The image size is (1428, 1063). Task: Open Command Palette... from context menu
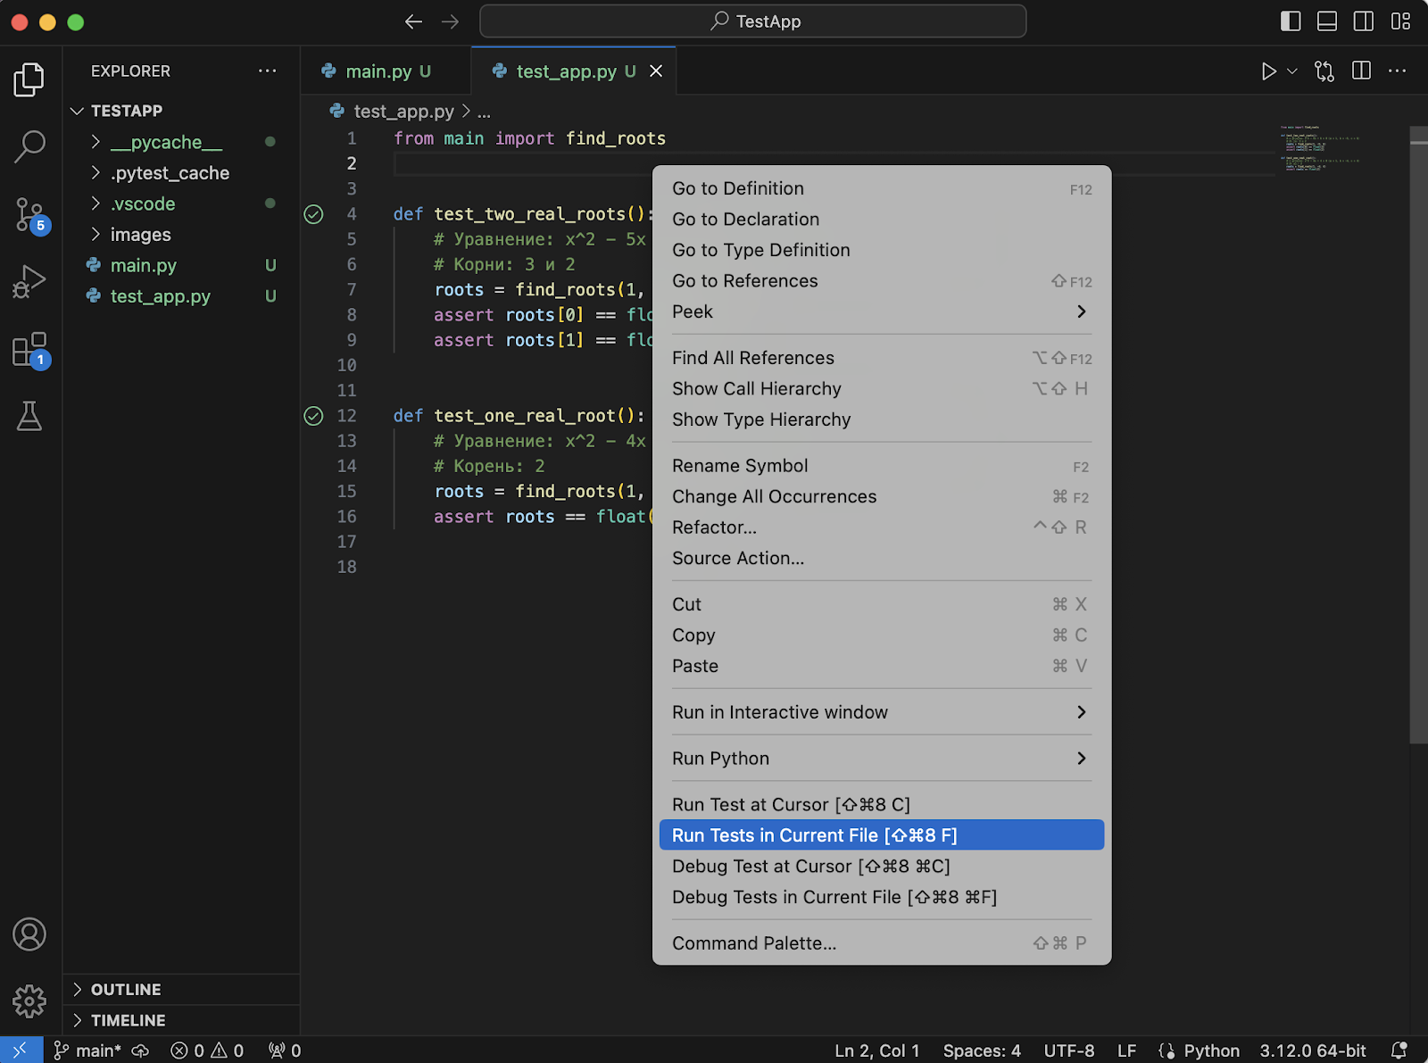(882, 943)
